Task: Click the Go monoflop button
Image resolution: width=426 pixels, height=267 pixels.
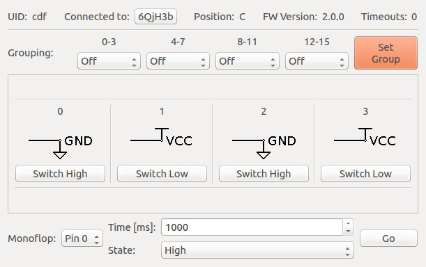Action: (388, 238)
